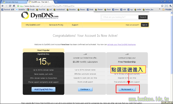Click the browser address bar URL

47,6
